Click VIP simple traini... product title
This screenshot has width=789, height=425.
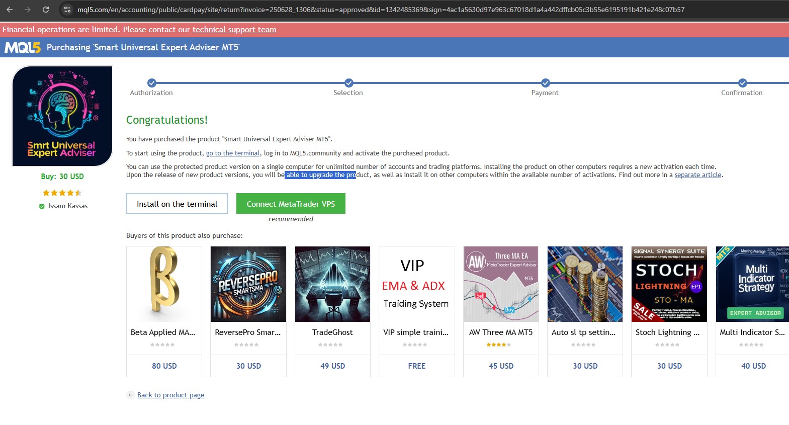[x=416, y=332]
